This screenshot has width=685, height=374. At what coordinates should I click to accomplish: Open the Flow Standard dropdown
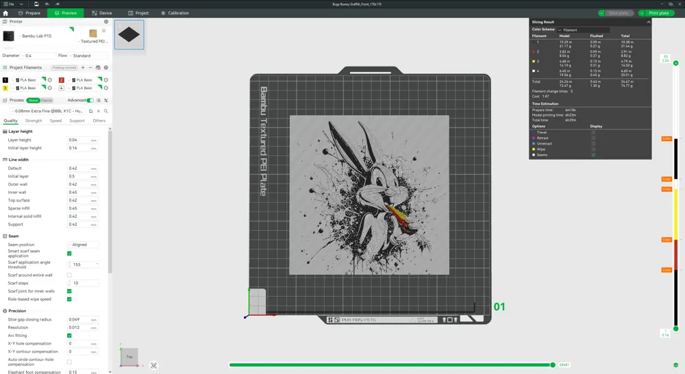point(88,55)
